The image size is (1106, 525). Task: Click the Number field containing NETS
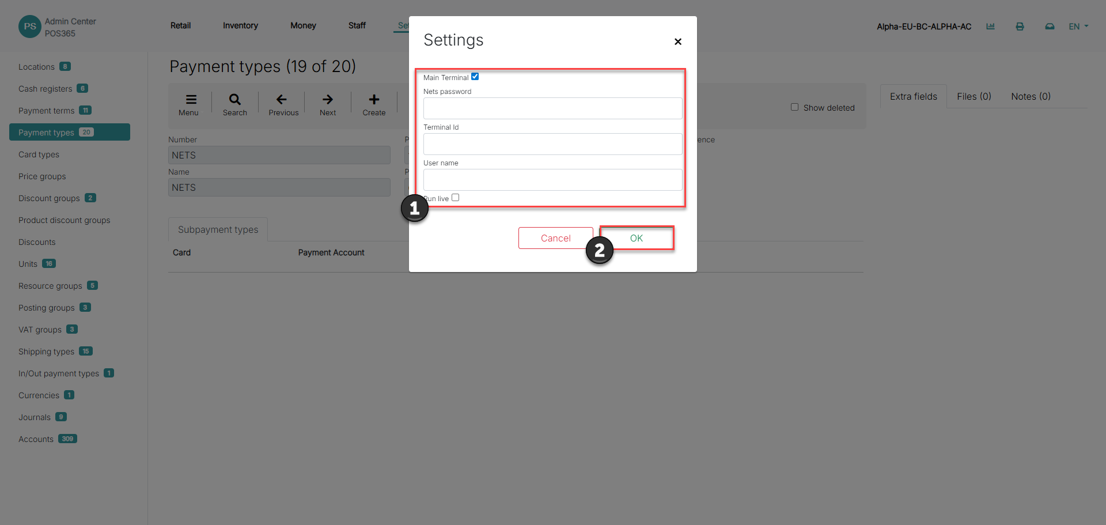click(279, 155)
